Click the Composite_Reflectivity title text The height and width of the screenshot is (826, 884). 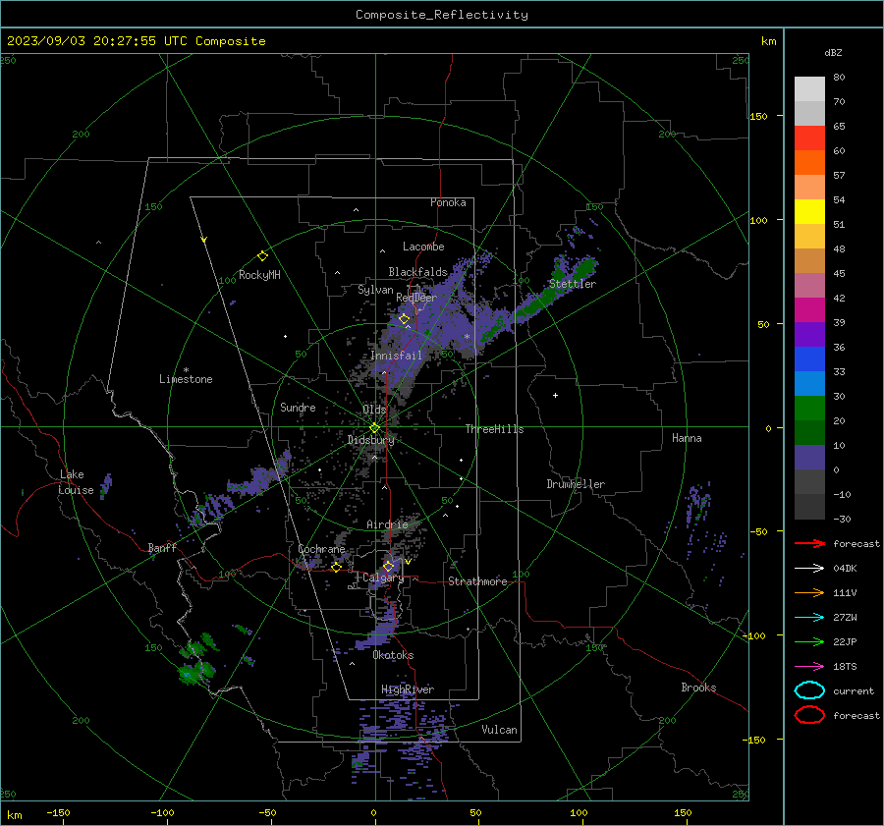[x=442, y=15]
